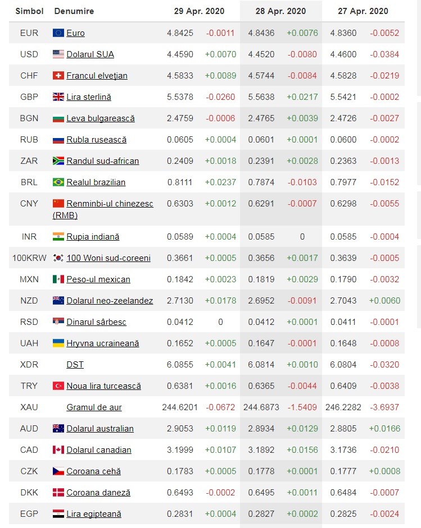The width and height of the screenshot is (421, 528).
Task: Open the Dolarul canadian link
Action: pos(99,450)
